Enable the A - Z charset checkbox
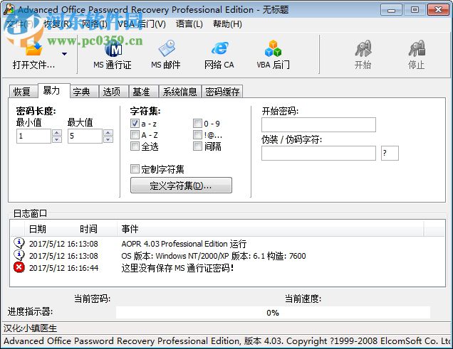Screen dimensions: 453x349 pos(135,134)
